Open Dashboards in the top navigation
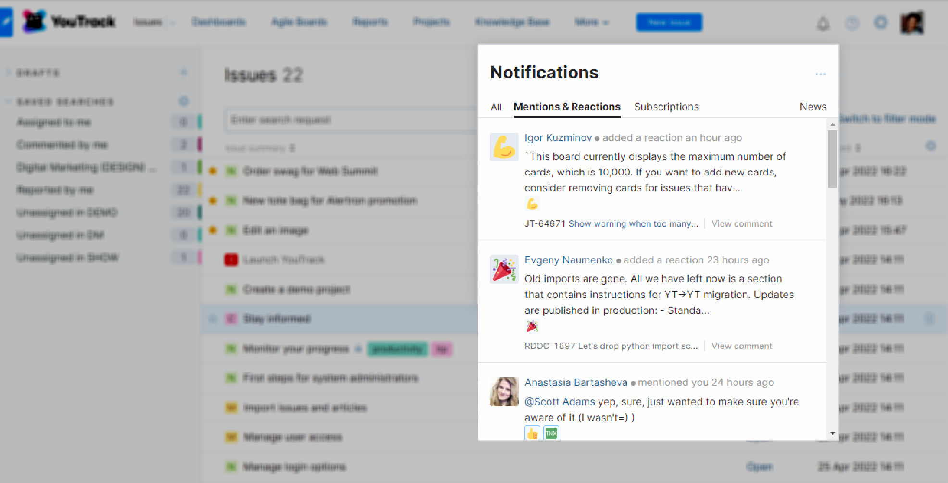 click(x=218, y=22)
